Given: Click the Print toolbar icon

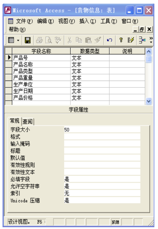Looking at the screenshot, I should pos(39,40).
